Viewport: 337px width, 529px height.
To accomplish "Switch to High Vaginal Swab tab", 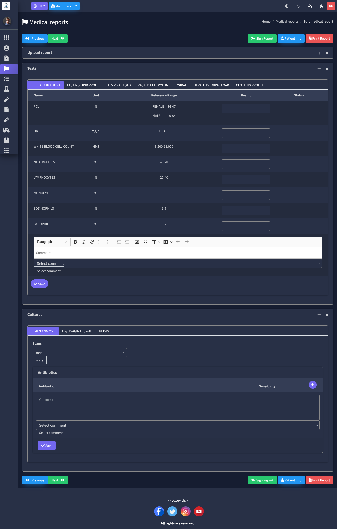I will click(77, 331).
